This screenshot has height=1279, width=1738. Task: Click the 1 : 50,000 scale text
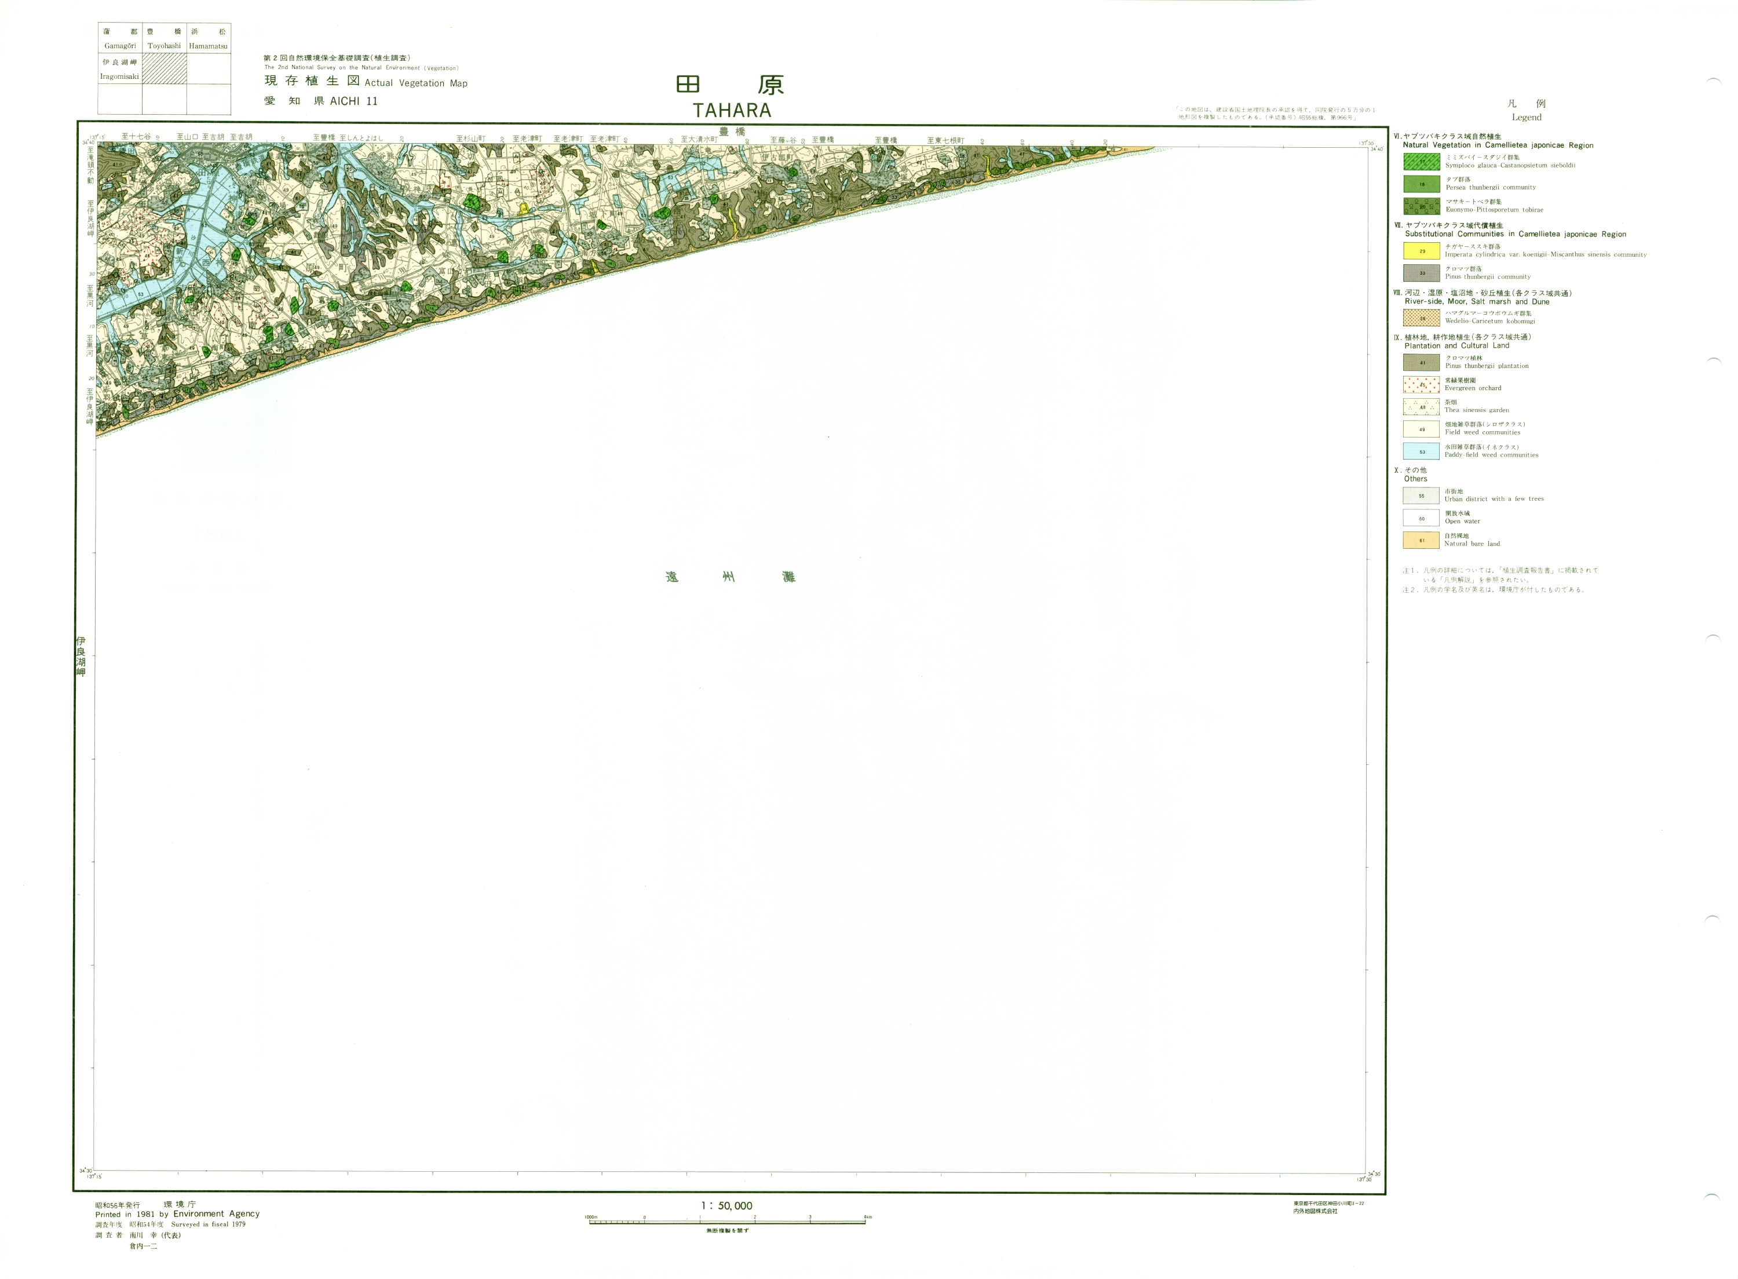726,1205
